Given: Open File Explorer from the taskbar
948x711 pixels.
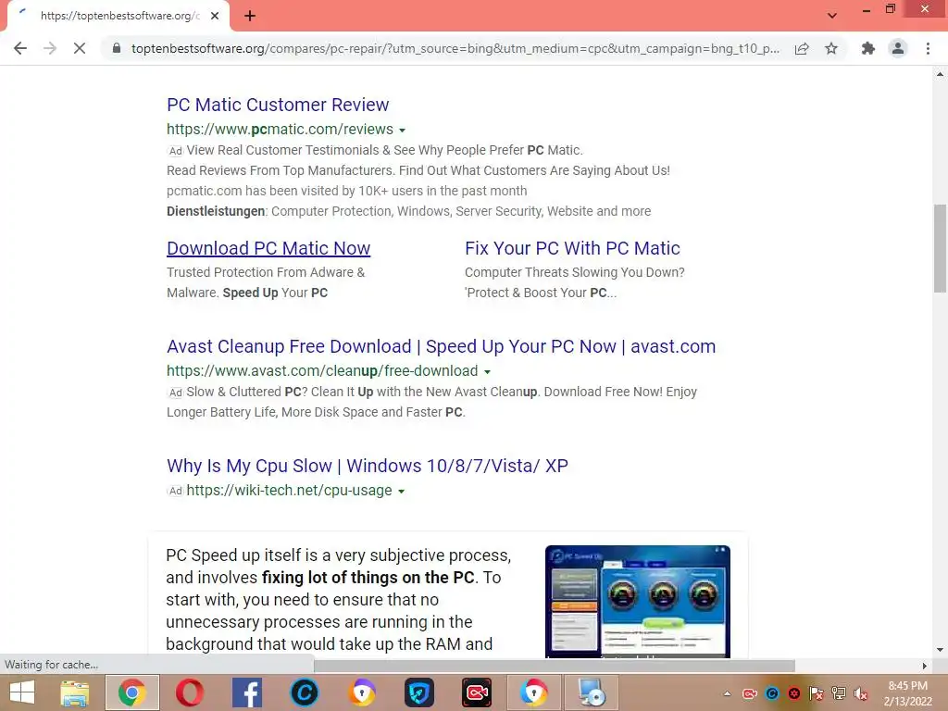Looking at the screenshot, I should point(75,692).
